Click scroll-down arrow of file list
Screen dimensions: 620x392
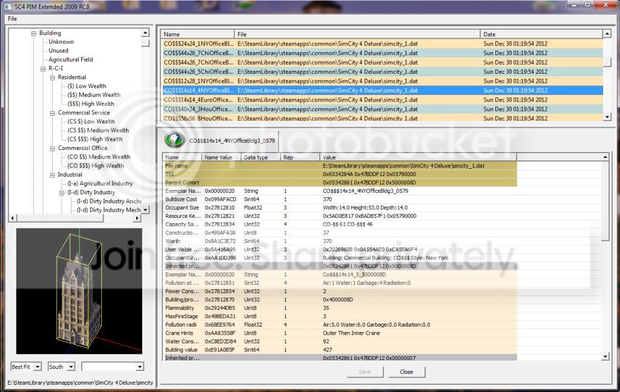click(x=607, y=117)
